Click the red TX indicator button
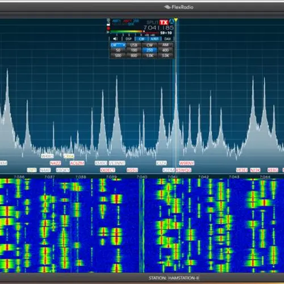 (164, 22)
